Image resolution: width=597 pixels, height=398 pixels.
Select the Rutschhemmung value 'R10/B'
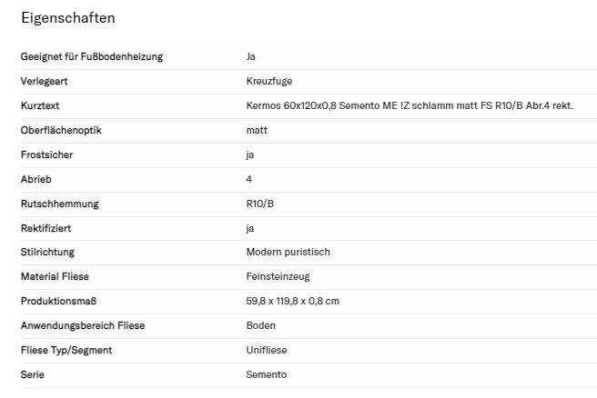tap(260, 204)
